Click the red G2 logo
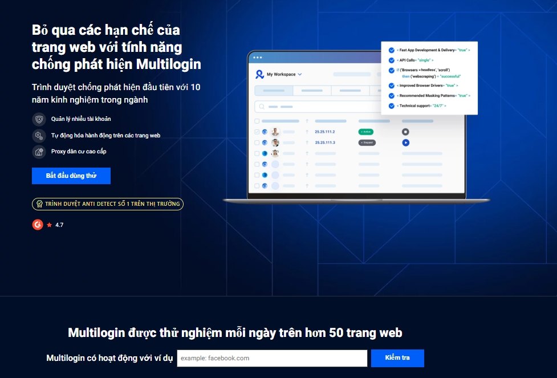The height and width of the screenshot is (378, 557). tap(38, 225)
